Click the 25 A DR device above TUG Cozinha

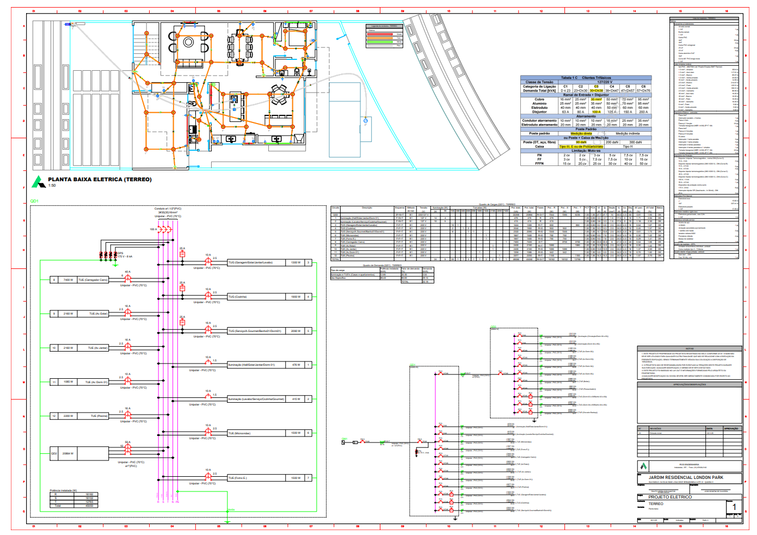point(182,288)
